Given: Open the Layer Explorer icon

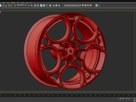Looking at the screenshot, I should (x=38, y=5).
